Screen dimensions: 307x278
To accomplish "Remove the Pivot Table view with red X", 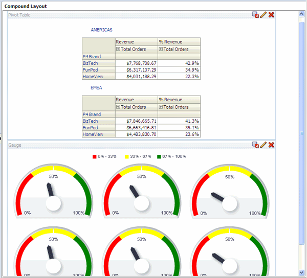I will coord(271,15).
